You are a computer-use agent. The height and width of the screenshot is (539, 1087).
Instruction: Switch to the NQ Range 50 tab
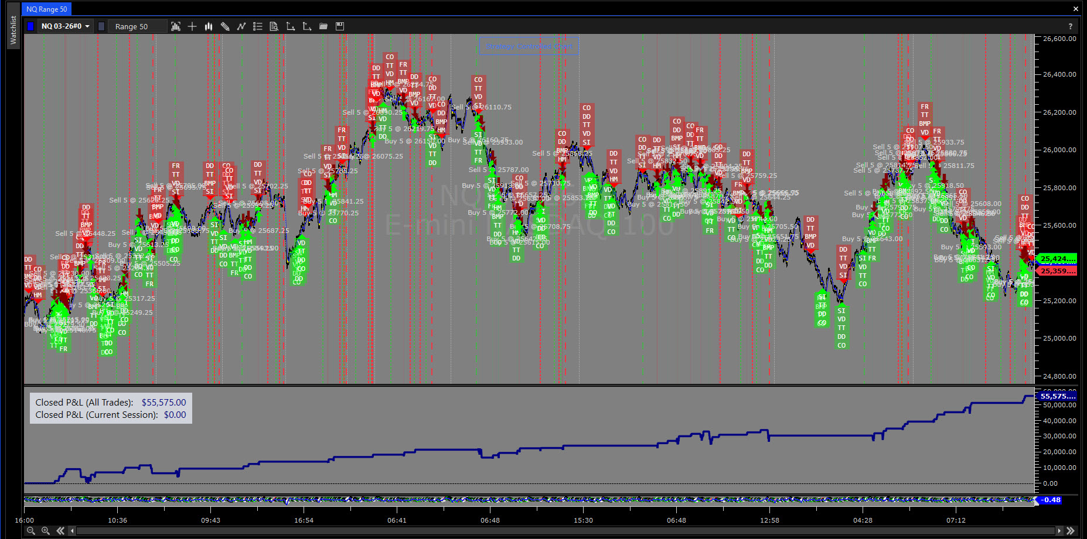47,9
